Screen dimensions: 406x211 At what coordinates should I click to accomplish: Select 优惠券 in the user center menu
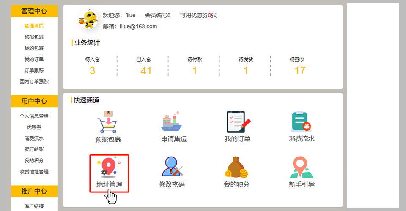[34, 127]
